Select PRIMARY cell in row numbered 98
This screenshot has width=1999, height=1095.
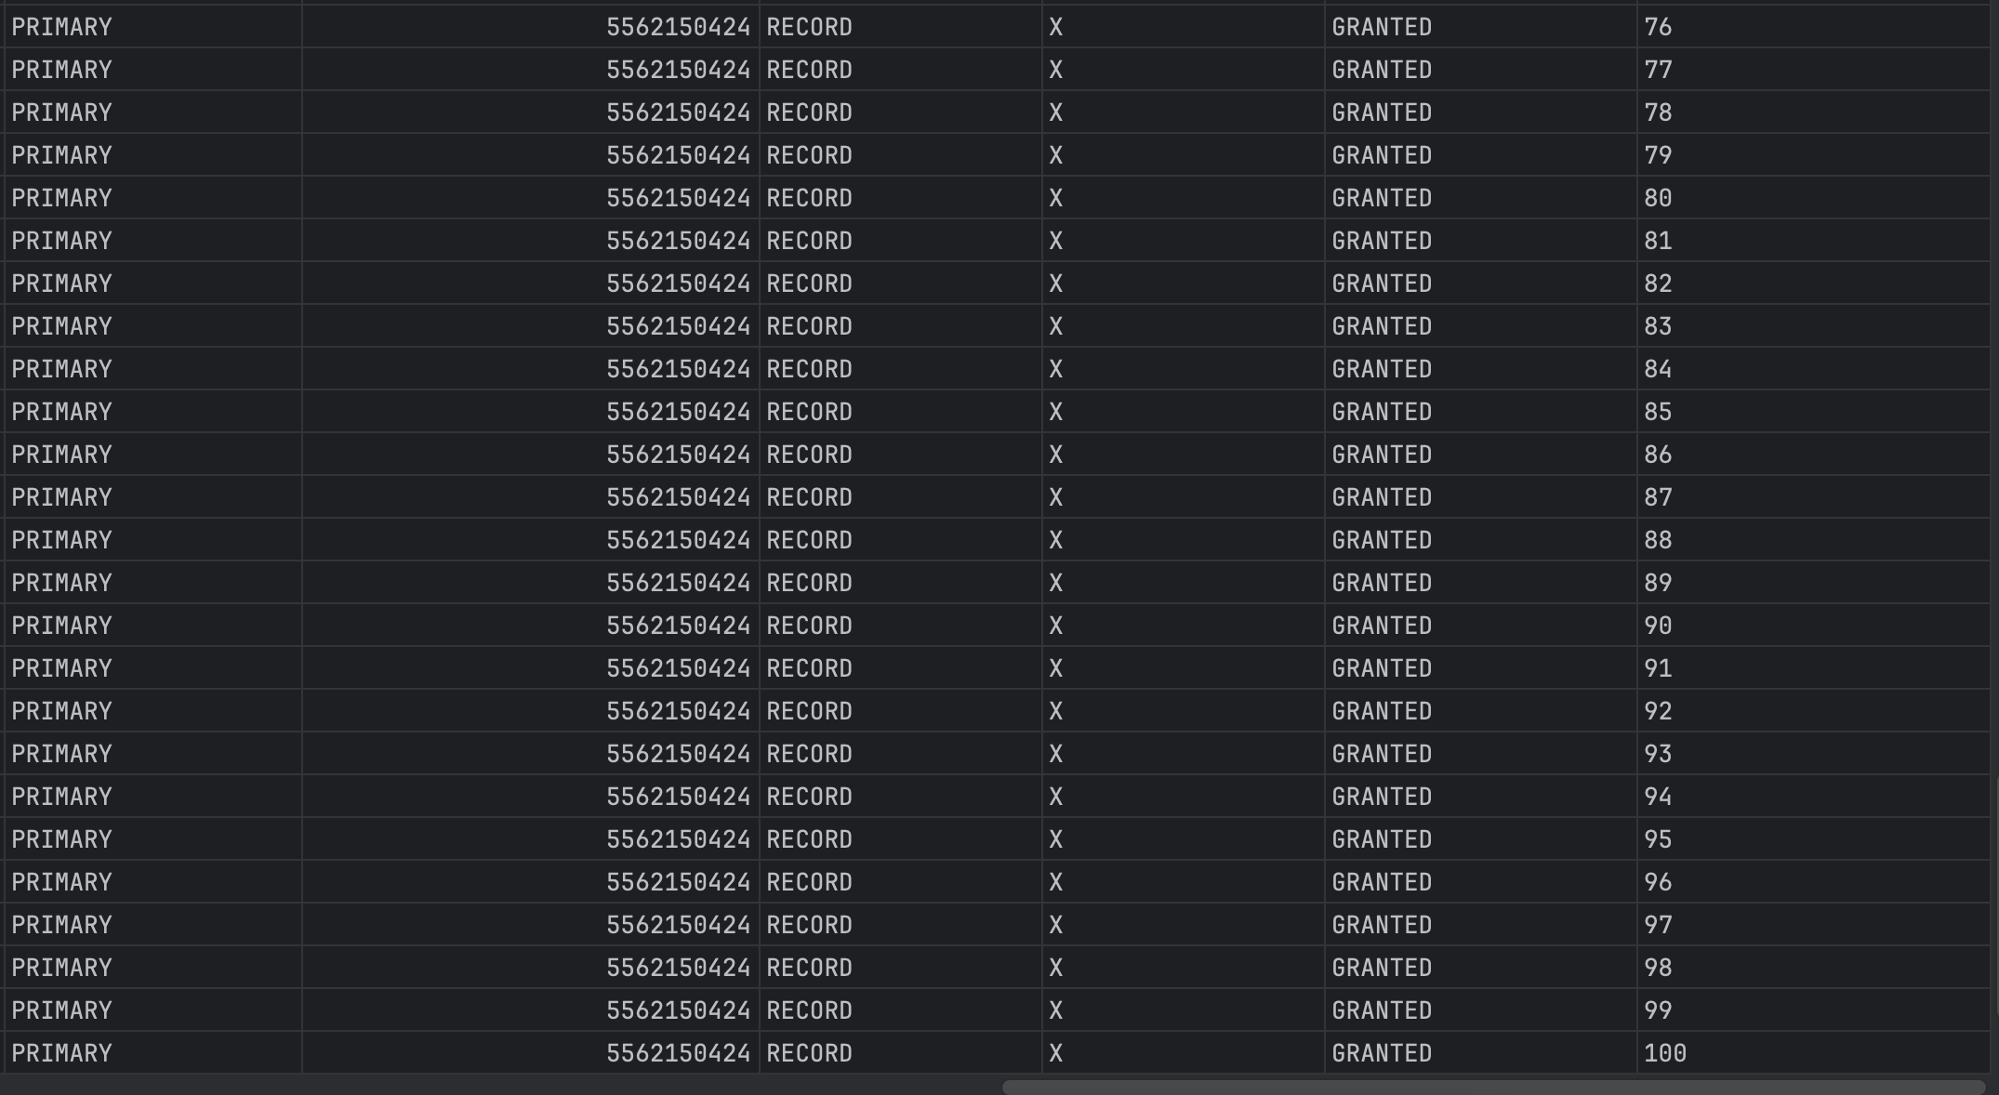pos(61,968)
